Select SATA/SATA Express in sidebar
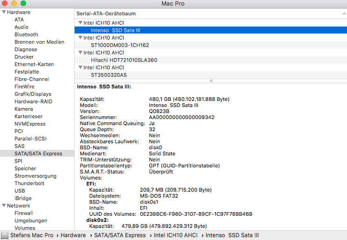Screen dimensions: 347x240 pos(38,153)
